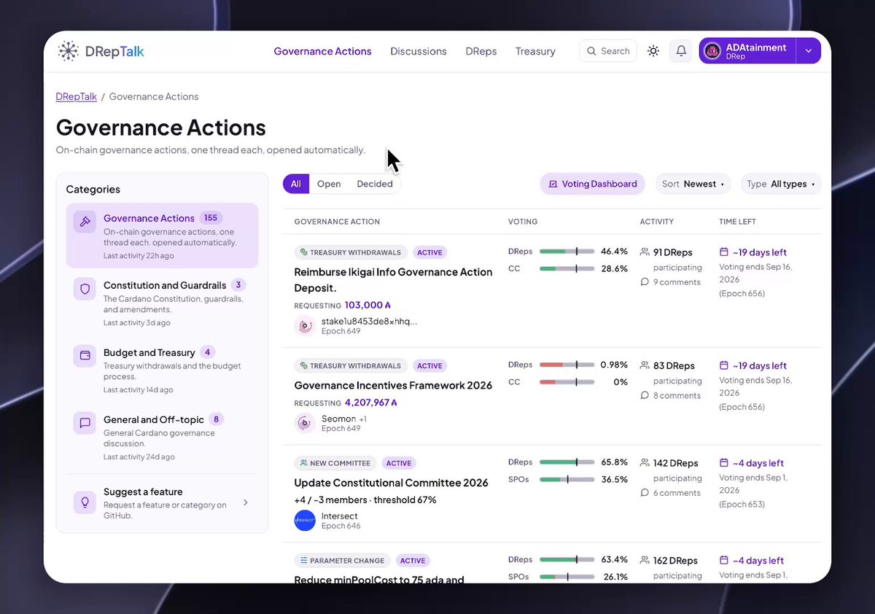This screenshot has height=614, width=875.
Task: Click the DRepTalk snowflake logo icon
Action: pyautogui.click(x=68, y=51)
